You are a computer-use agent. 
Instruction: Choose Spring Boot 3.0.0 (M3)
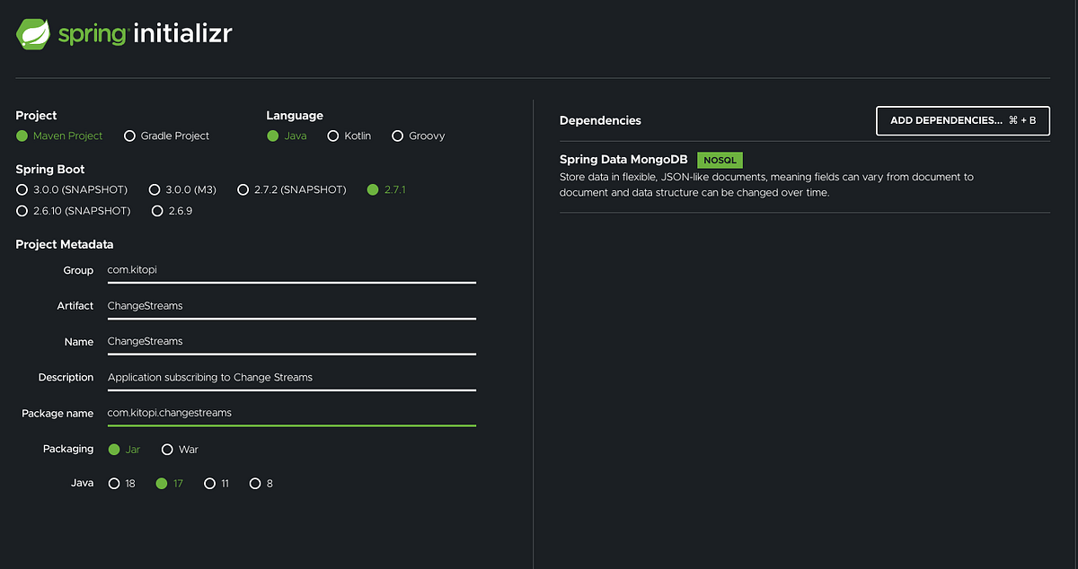click(x=155, y=190)
